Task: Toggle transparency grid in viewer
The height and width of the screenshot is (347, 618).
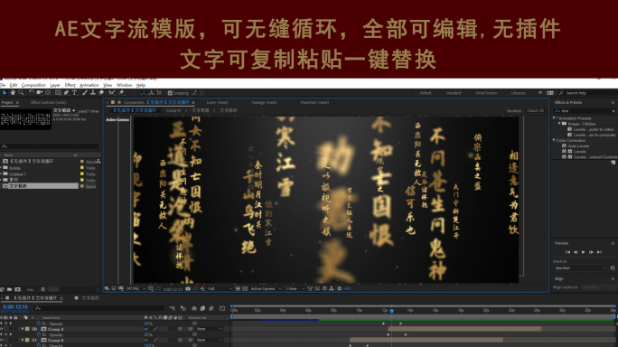Action: [245, 288]
